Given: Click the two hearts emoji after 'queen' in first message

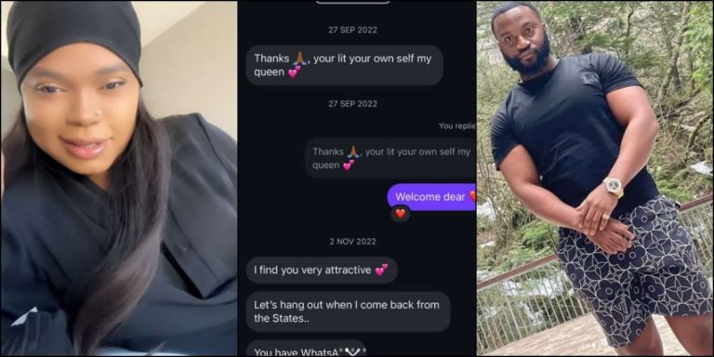Looking at the screenshot, I should [295, 72].
